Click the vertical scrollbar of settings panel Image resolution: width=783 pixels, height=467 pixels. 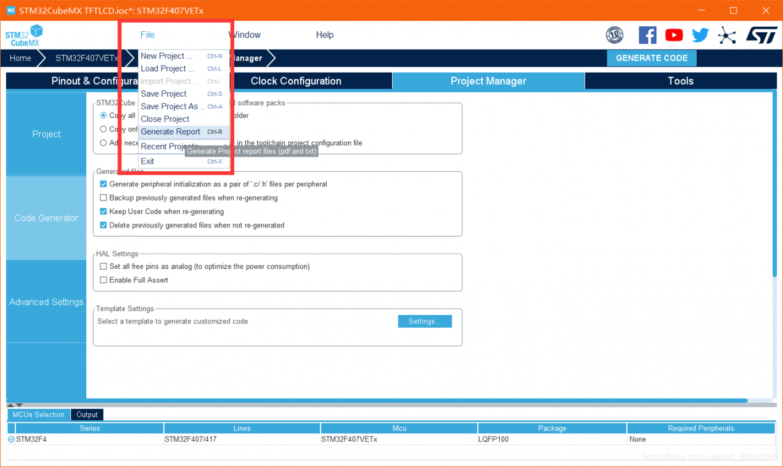pos(775,184)
